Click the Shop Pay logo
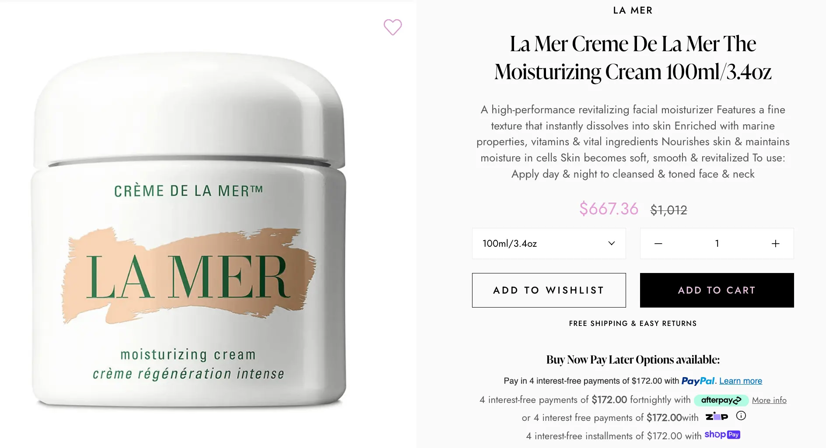Screen dimensions: 826x448 (722, 434)
